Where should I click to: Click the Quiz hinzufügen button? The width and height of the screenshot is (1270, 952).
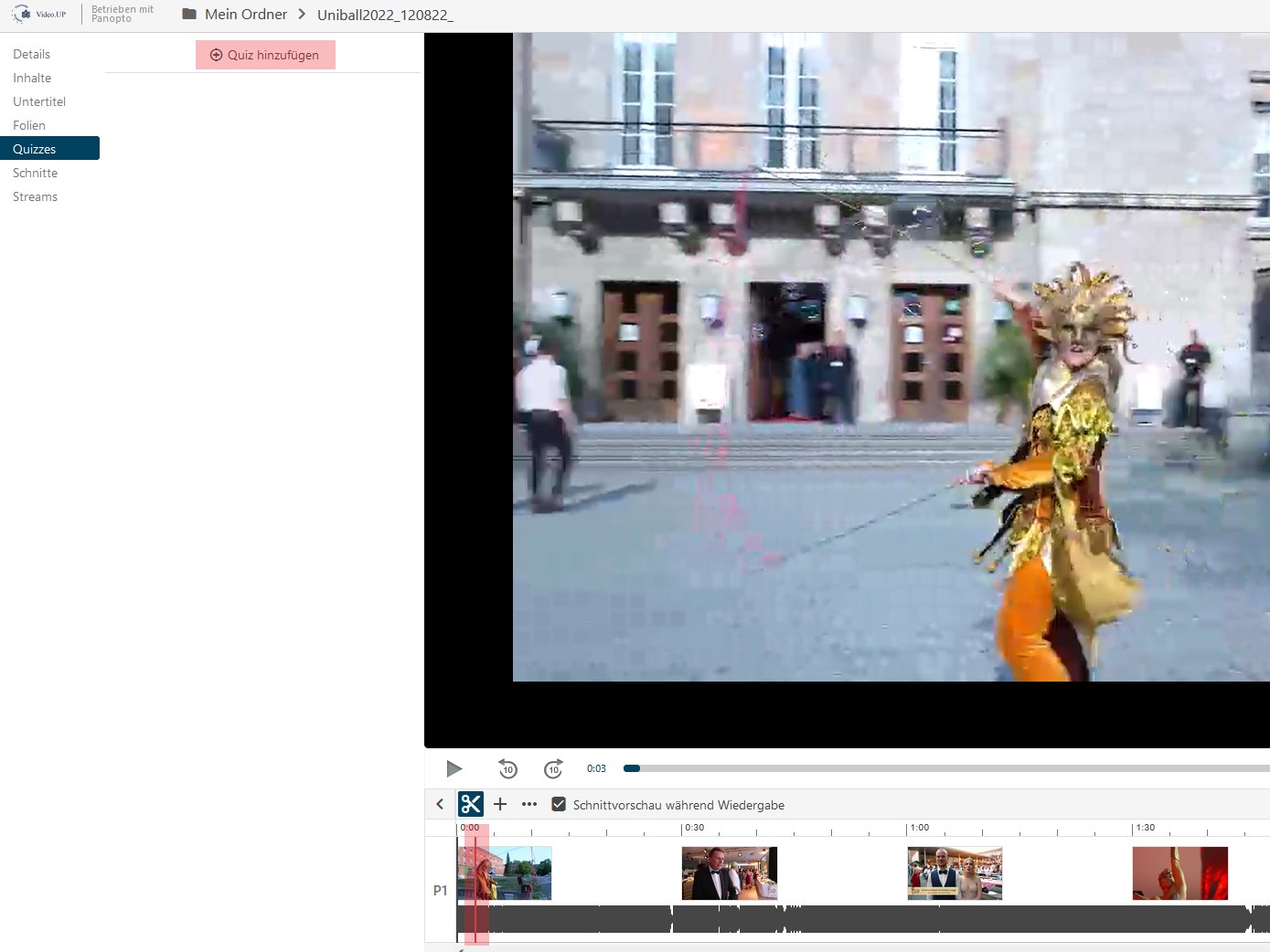point(265,55)
